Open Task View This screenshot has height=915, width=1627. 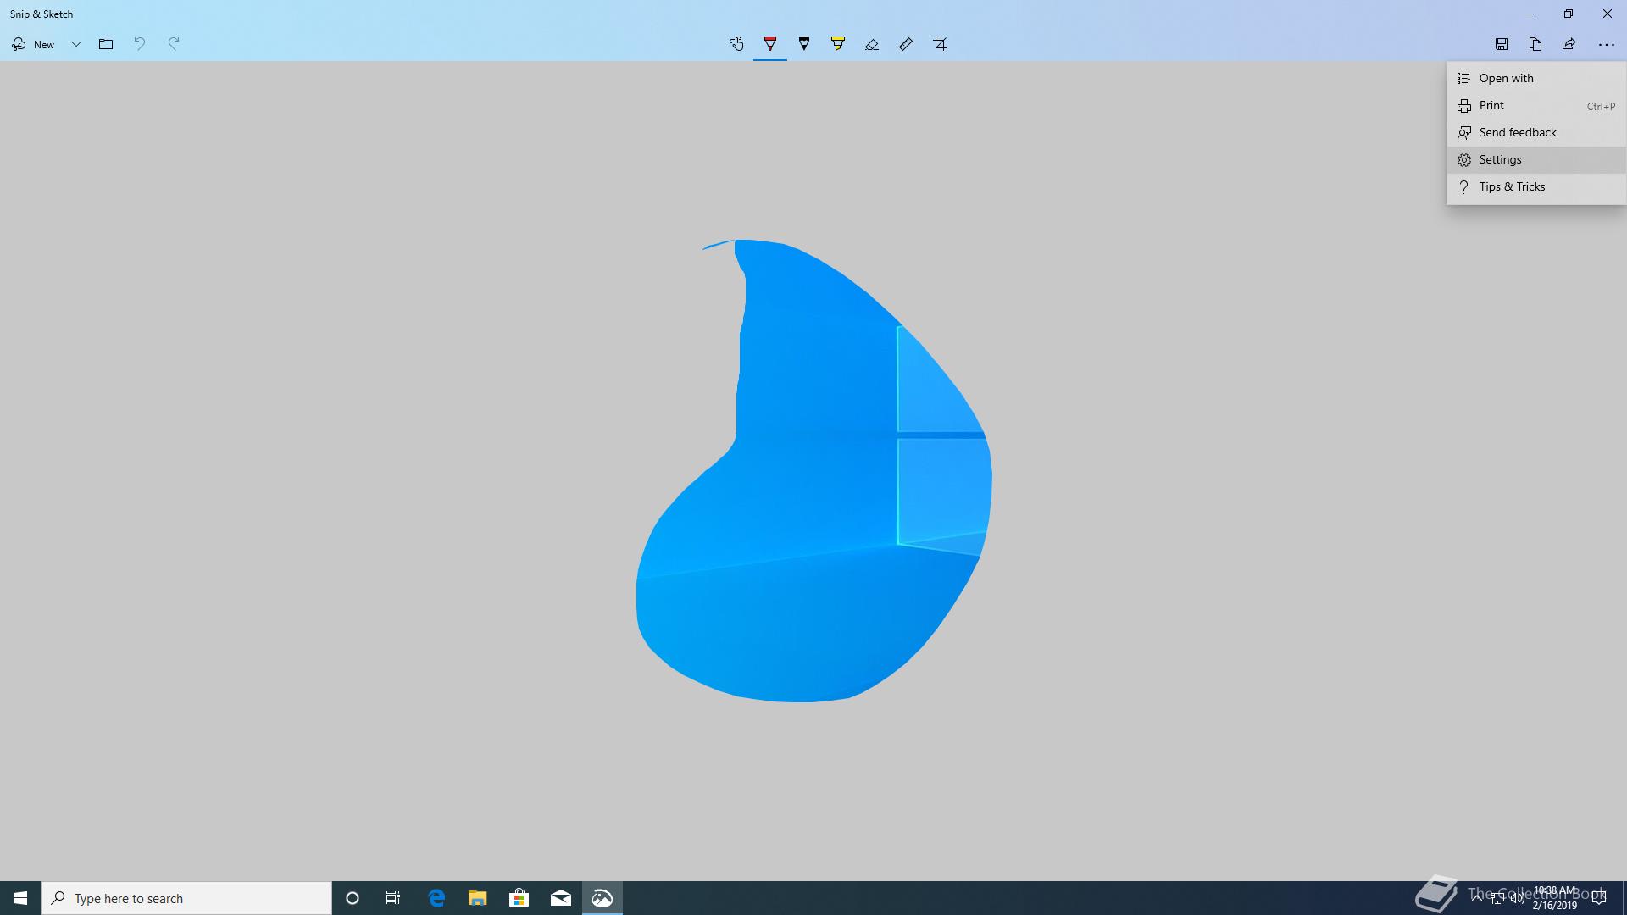coord(393,898)
